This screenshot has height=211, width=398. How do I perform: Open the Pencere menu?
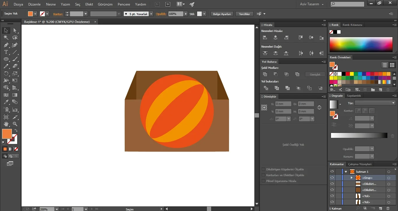(x=124, y=4)
